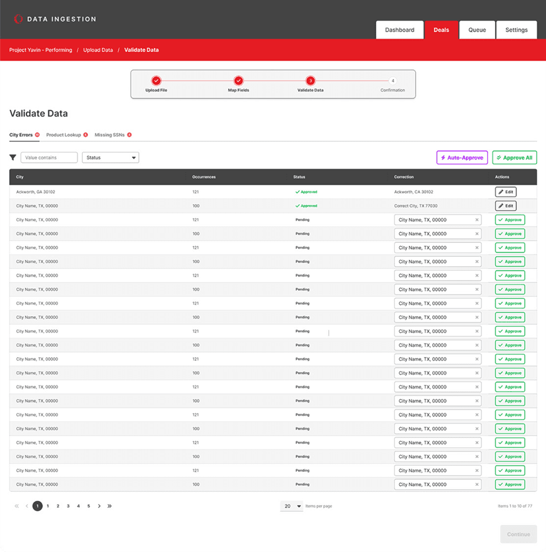
Task: Open Project Yavin - Performing breadcrumb
Action: click(x=40, y=50)
